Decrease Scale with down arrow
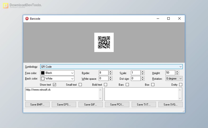The height and width of the screenshot is (128, 208). pos(143,74)
